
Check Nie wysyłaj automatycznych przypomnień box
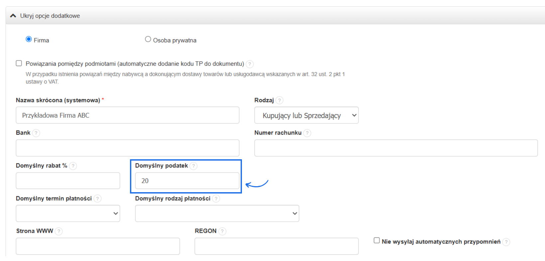point(377,240)
